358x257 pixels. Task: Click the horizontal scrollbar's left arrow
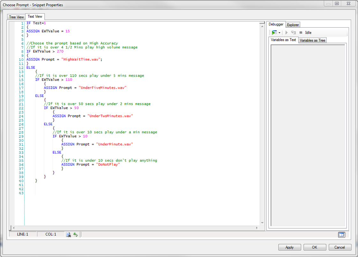[14, 228]
